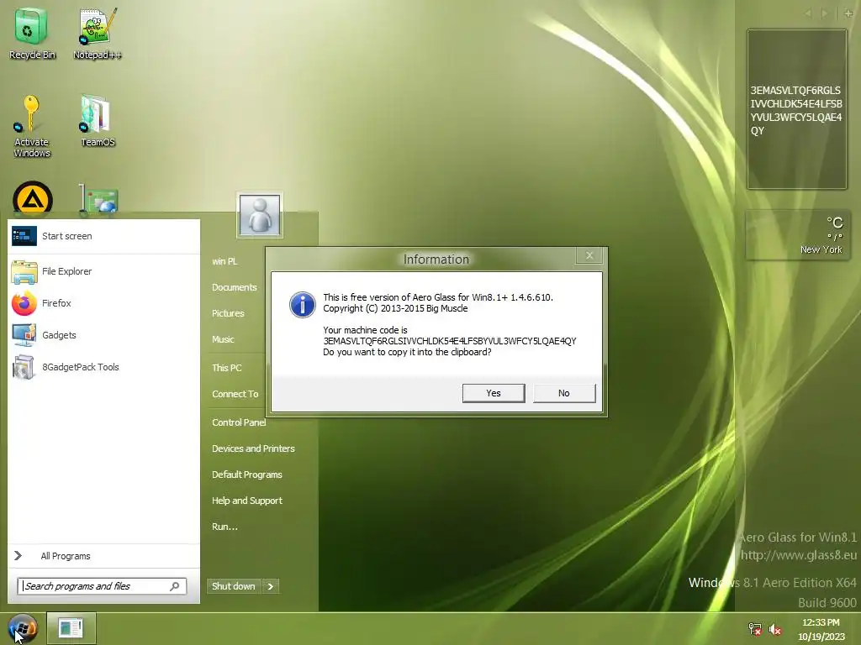Viewport: 861px width, 645px height.
Task: Open Gadgets in Start menu
Action: point(103,335)
